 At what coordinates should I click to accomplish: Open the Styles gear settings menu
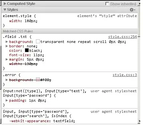[x=132, y=10]
